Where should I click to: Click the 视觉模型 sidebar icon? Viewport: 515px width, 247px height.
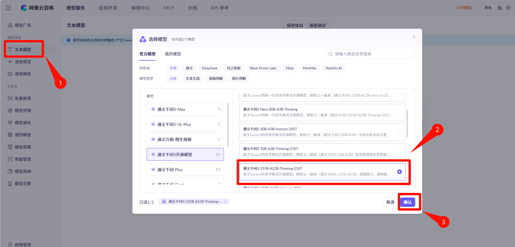tap(10, 74)
